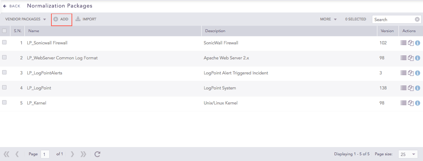This screenshot has height=161, width=423.
Task: Show info icon for LP_Sonicwall Firewall
Action: coord(418,43)
